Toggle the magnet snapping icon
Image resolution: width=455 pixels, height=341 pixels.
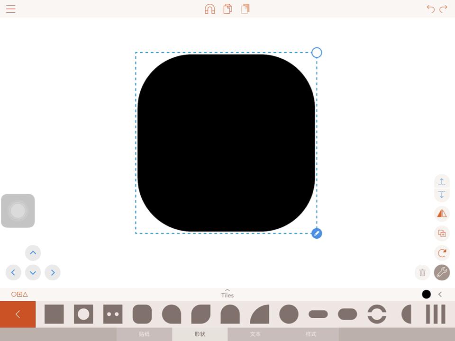coord(210,9)
